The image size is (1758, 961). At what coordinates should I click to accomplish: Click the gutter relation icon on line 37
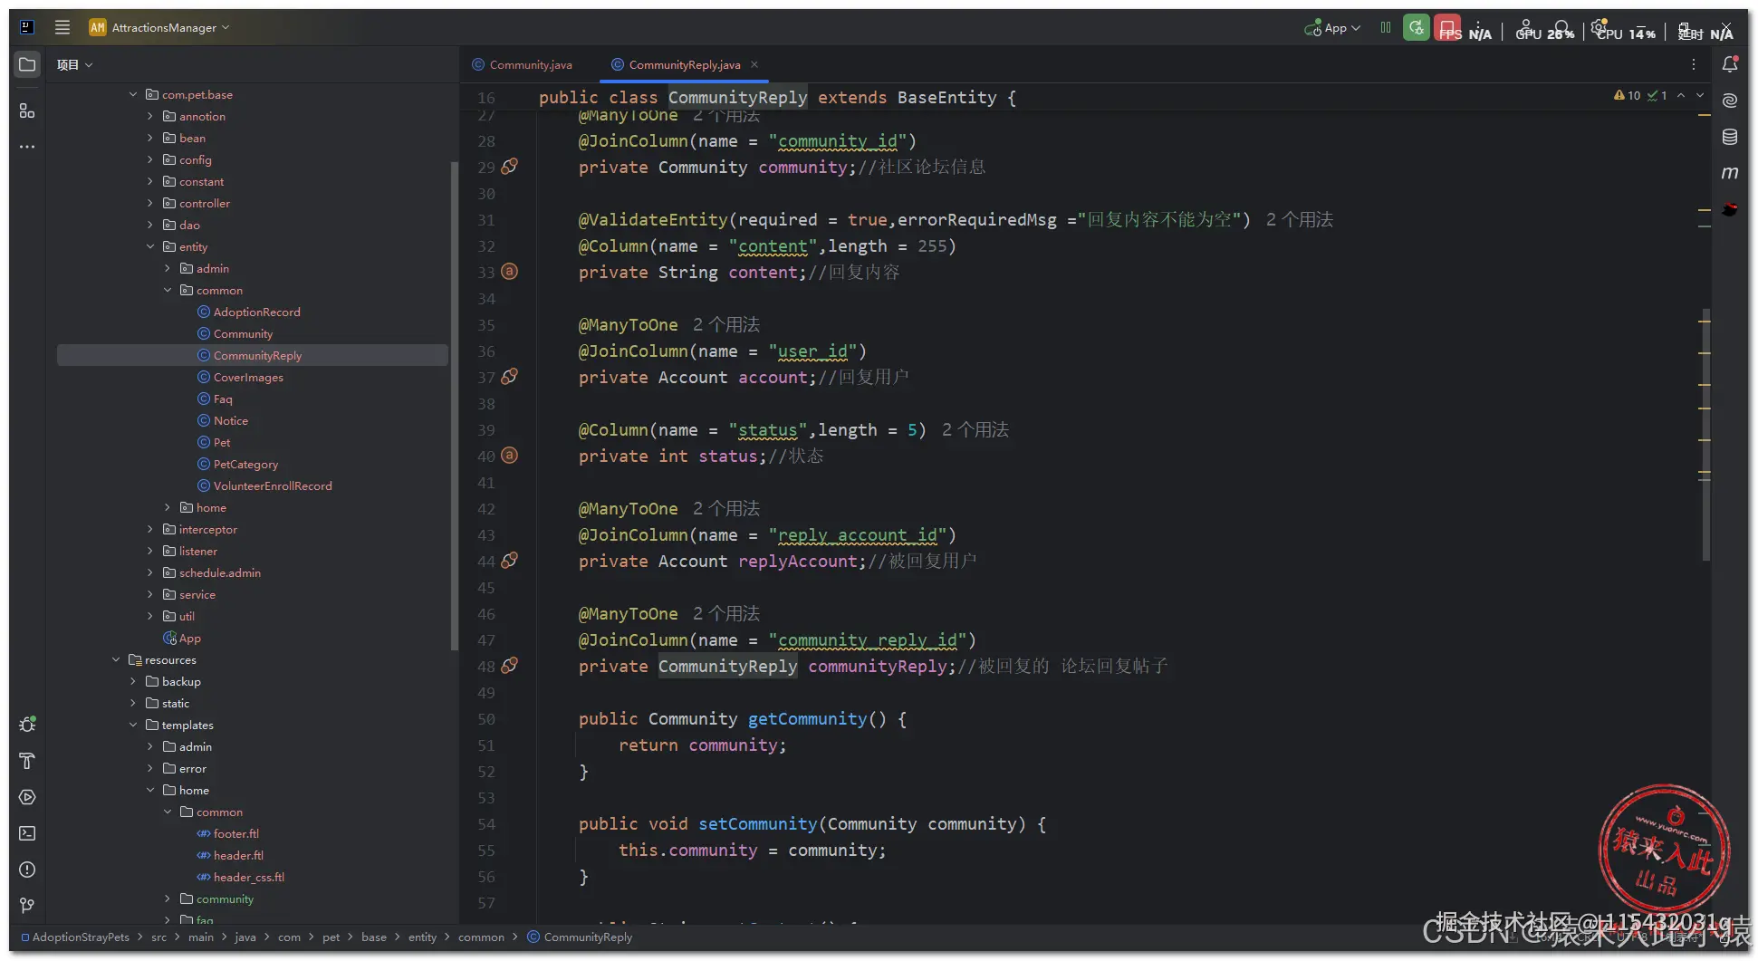[x=510, y=377]
